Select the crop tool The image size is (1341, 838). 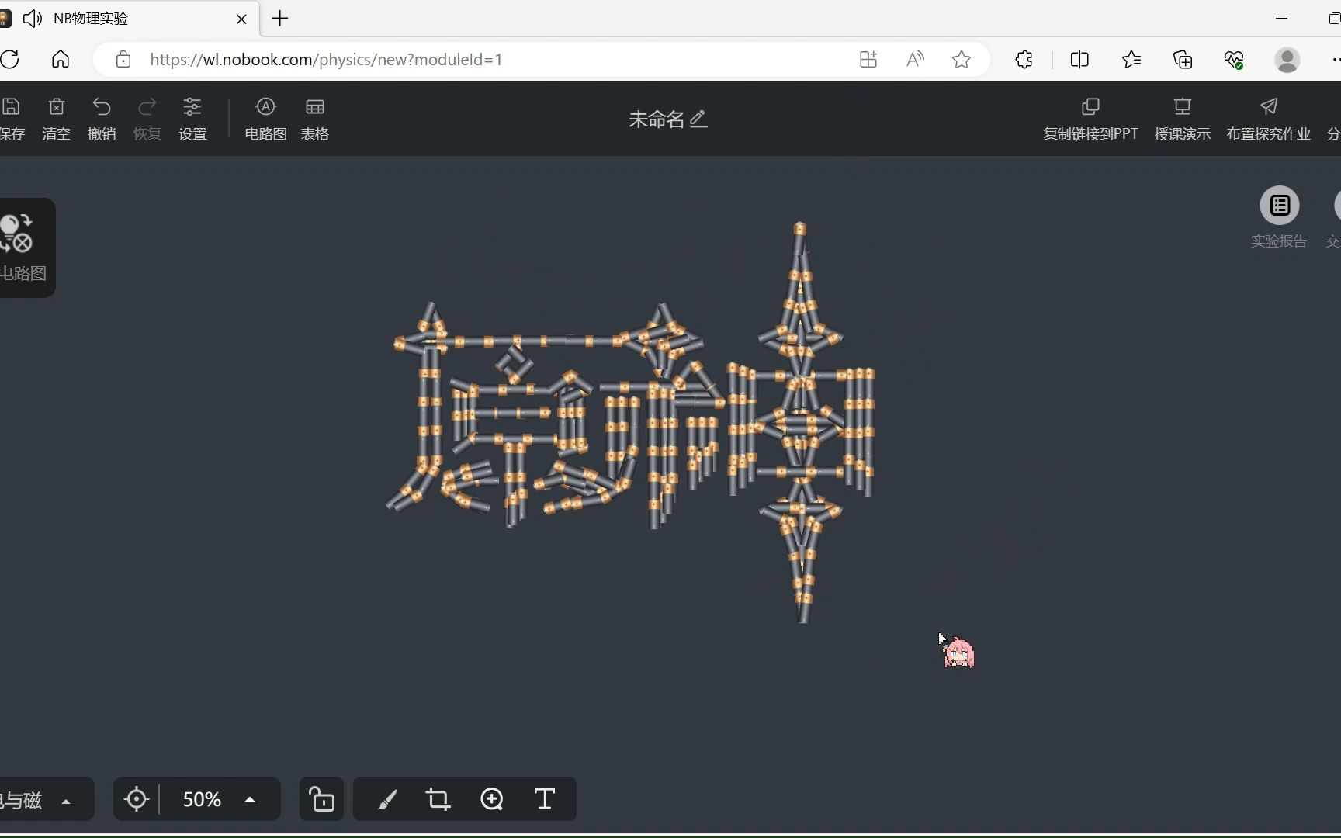pos(438,799)
